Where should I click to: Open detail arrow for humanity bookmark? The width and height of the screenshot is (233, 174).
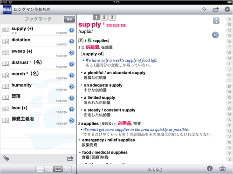tap(72, 86)
